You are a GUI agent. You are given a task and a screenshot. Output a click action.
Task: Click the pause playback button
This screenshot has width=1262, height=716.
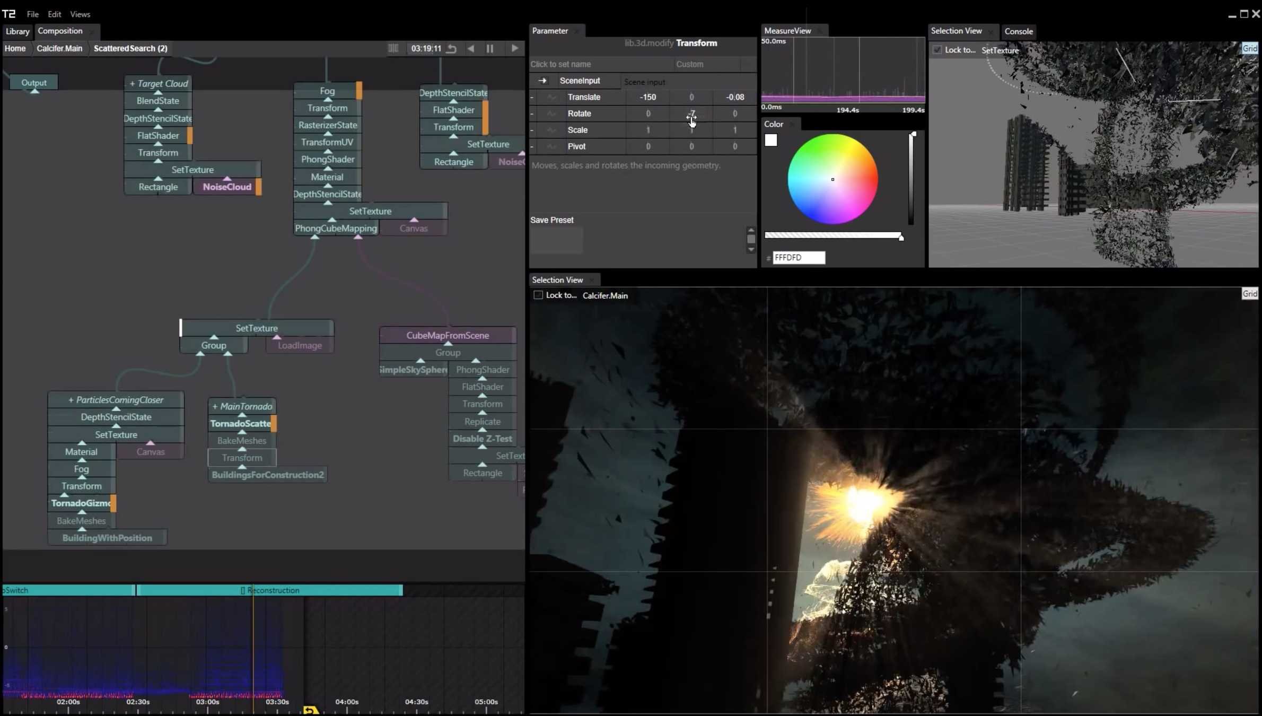point(490,48)
